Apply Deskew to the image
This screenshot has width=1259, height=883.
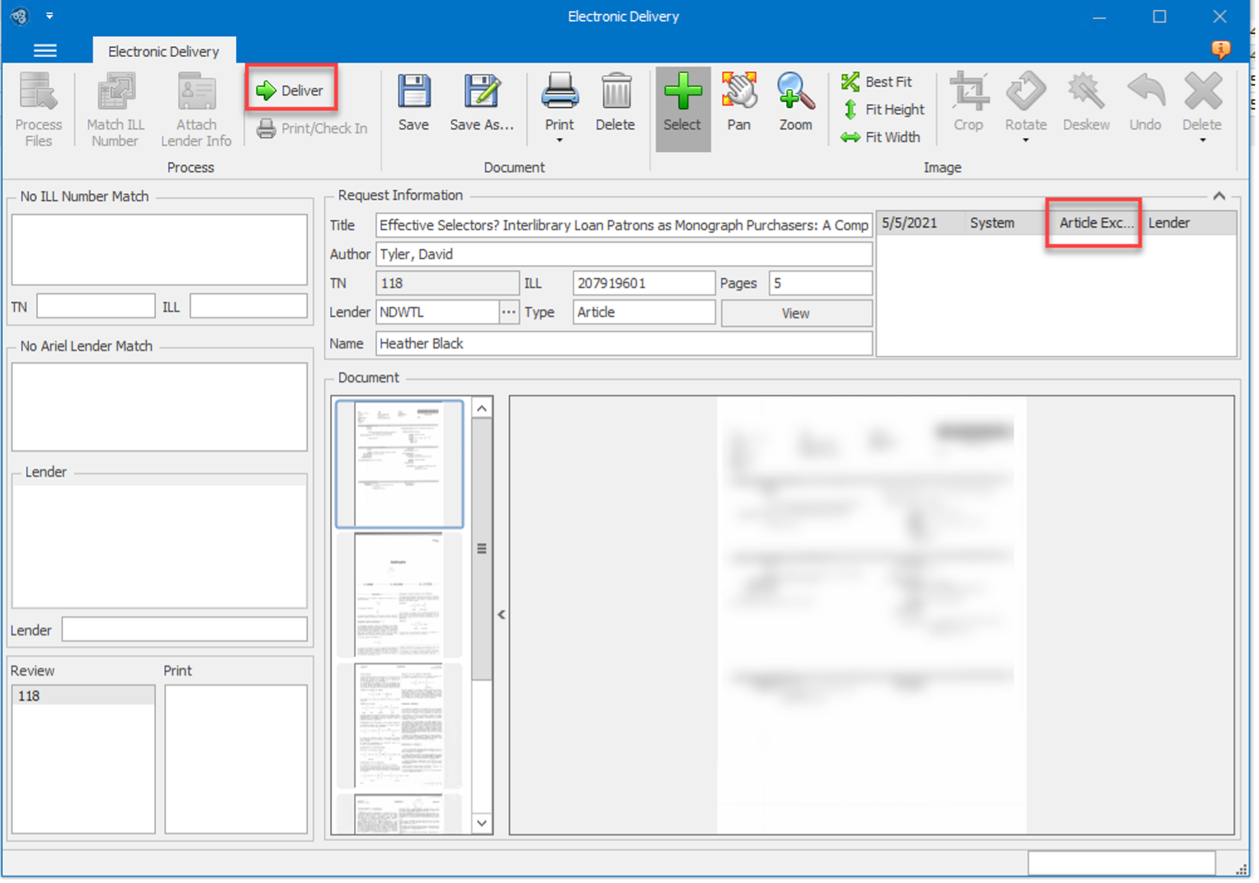(x=1086, y=102)
